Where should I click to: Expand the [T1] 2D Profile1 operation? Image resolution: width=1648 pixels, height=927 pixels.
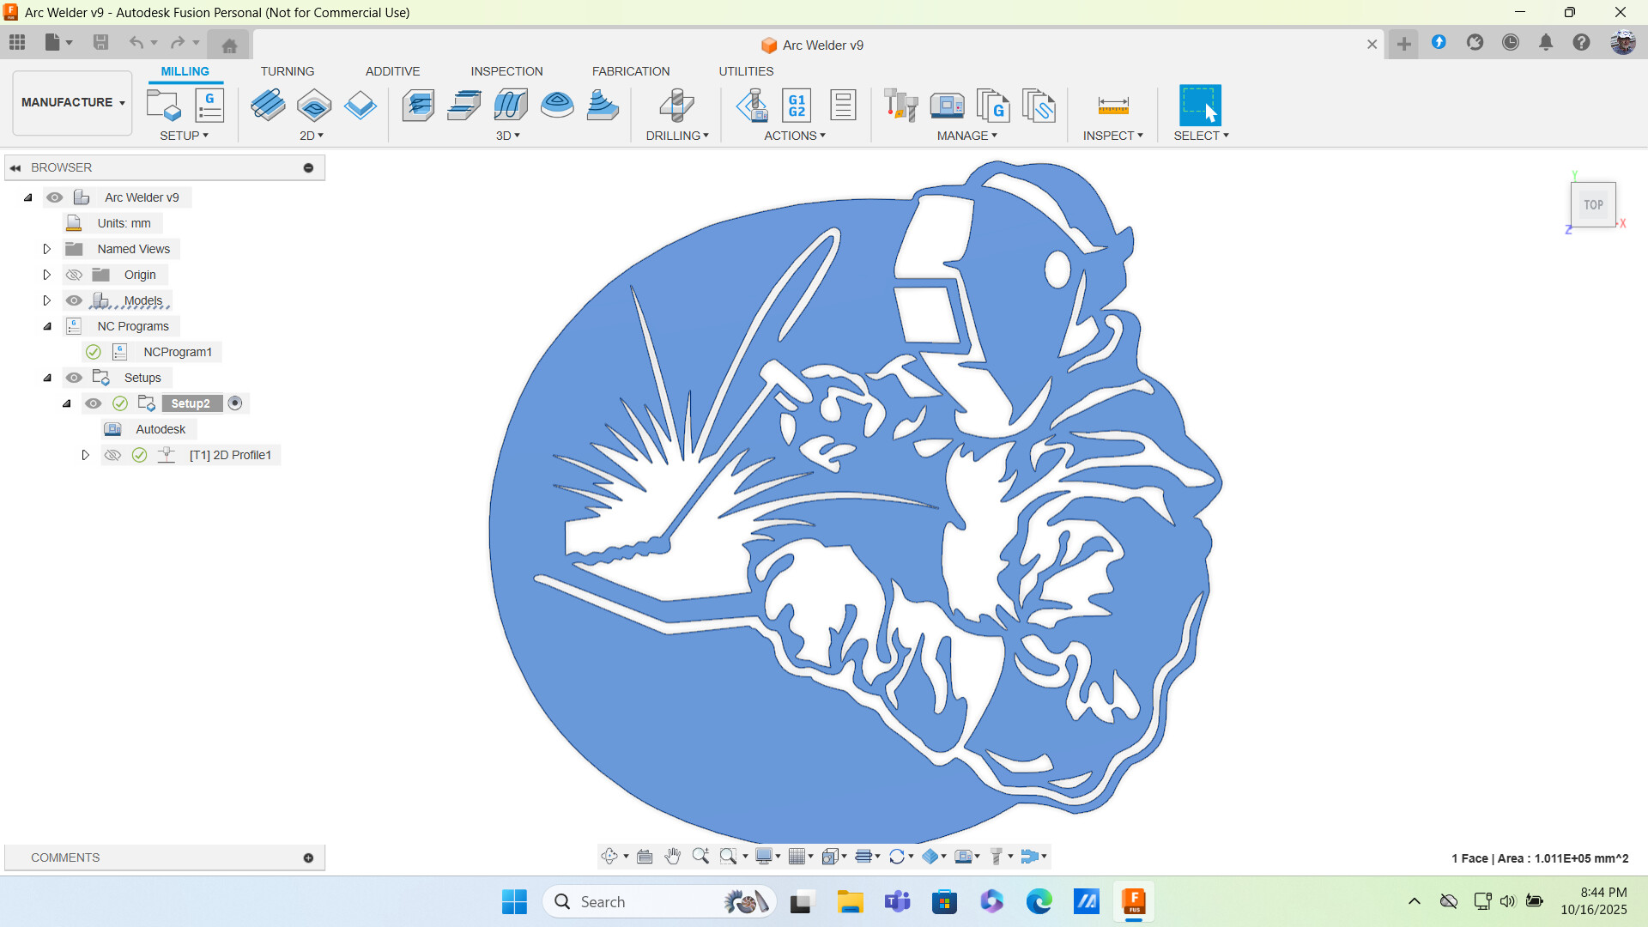click(x=85, y=455)
